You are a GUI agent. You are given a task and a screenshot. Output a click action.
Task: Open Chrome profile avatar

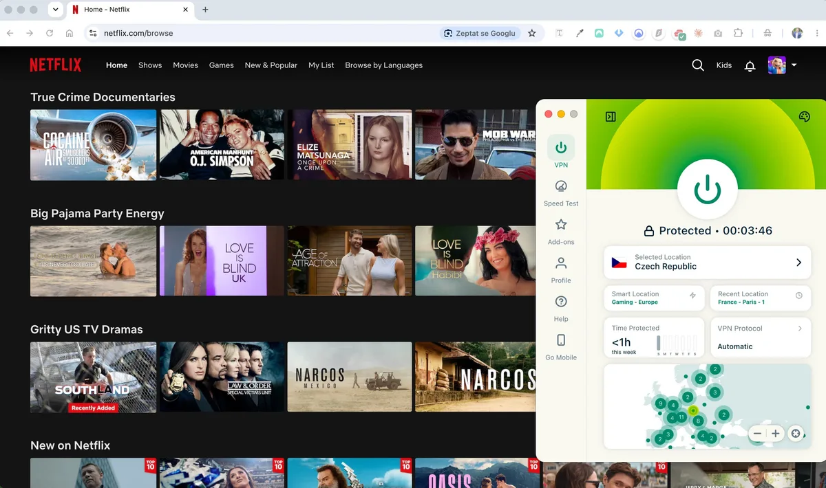click(x=797, y=33)
